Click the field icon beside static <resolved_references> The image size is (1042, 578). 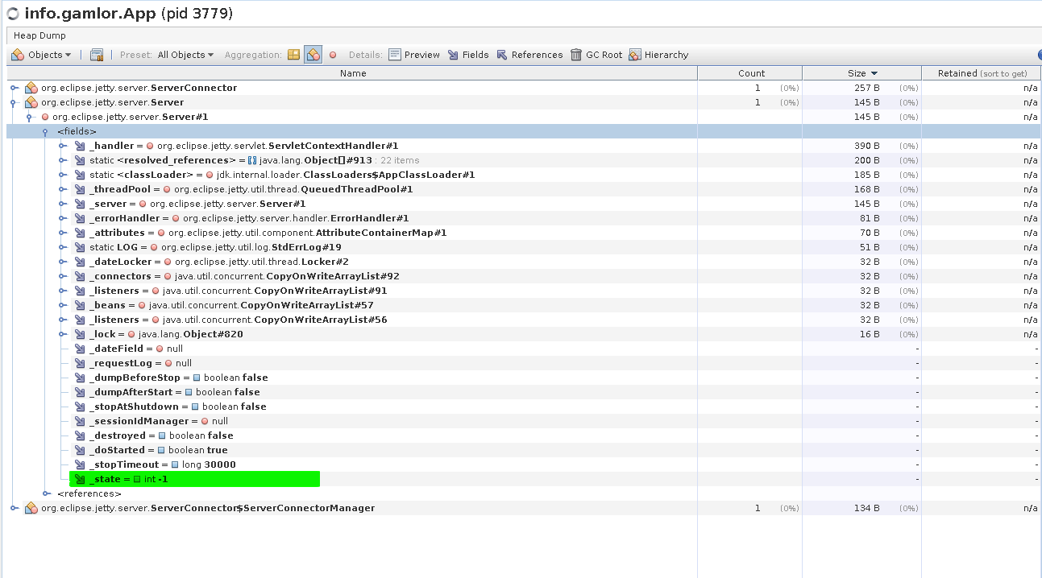[x=80, y=160]
